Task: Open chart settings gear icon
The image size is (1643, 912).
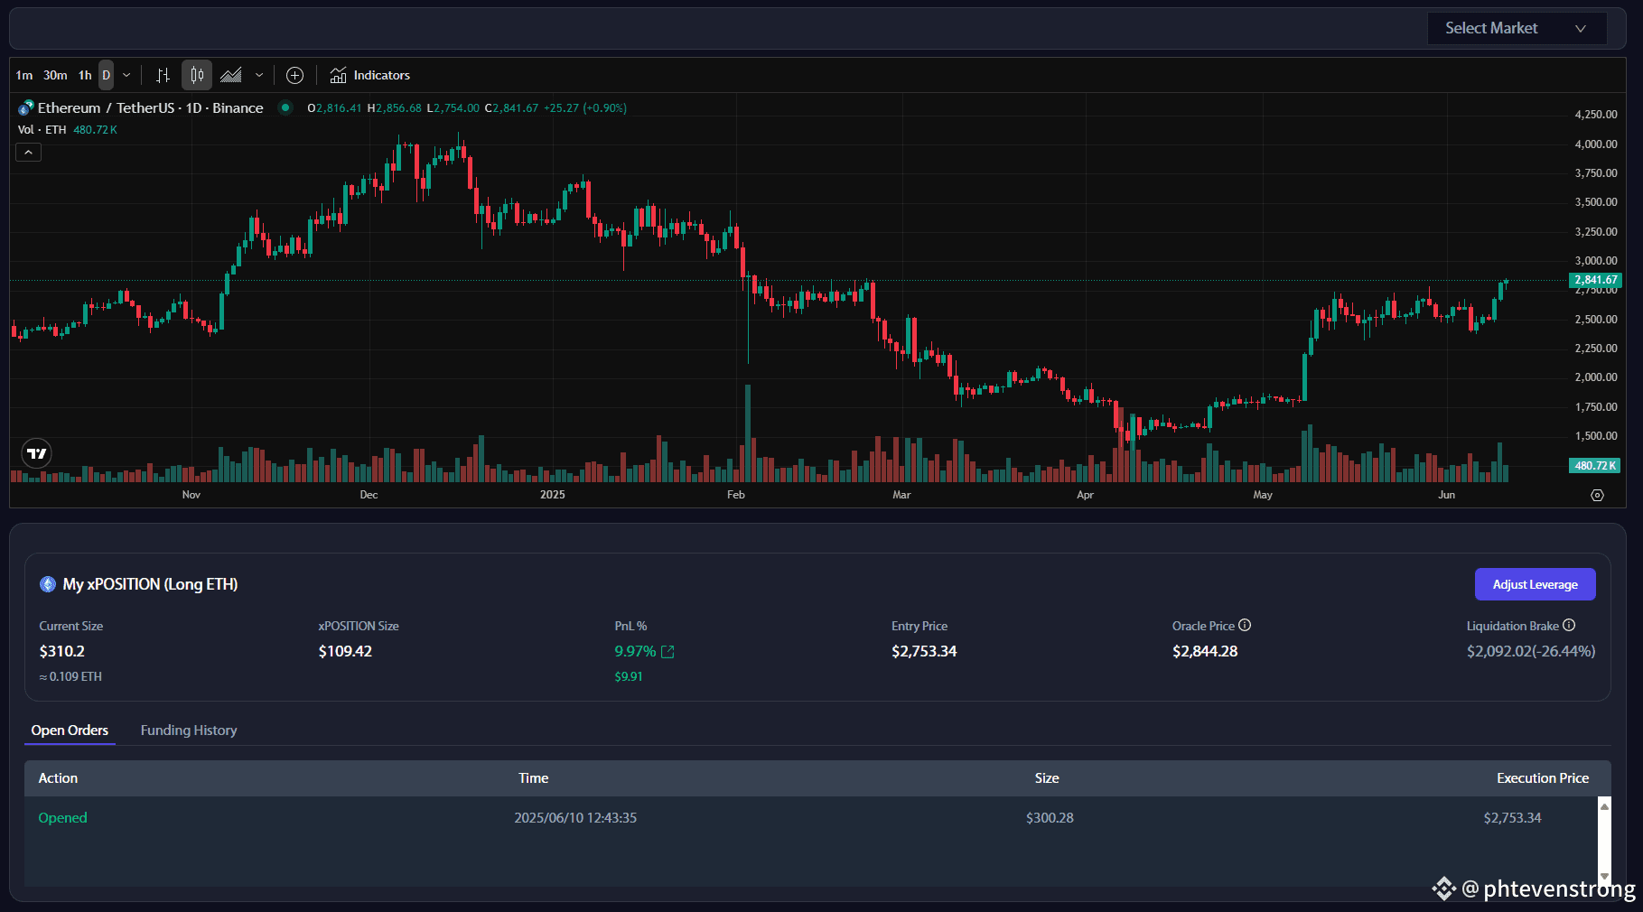Action: pos(1597,495)
